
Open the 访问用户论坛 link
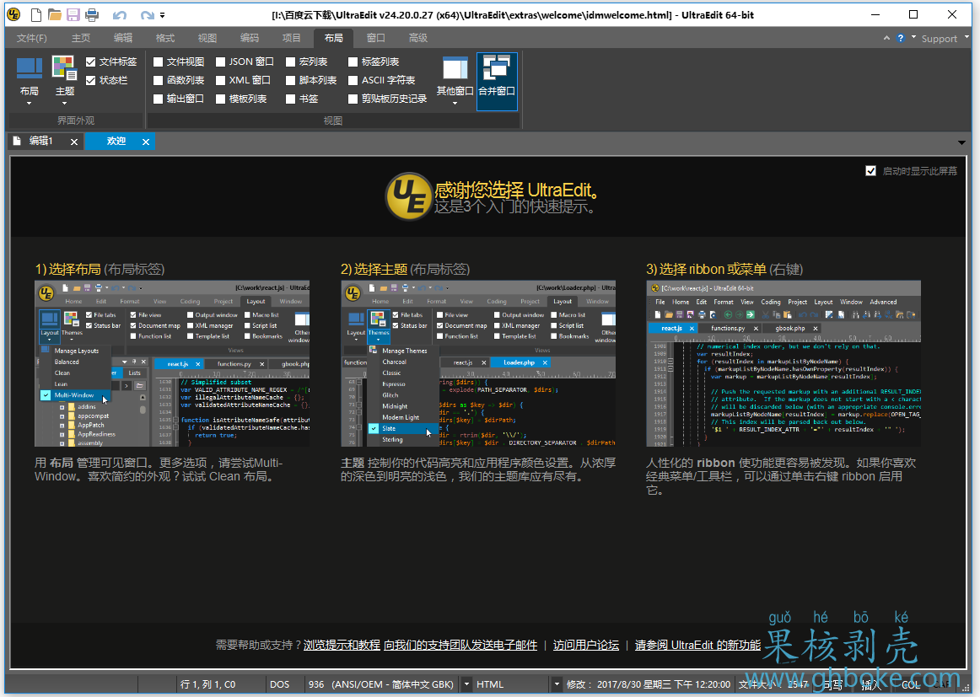tap(585, 645)
